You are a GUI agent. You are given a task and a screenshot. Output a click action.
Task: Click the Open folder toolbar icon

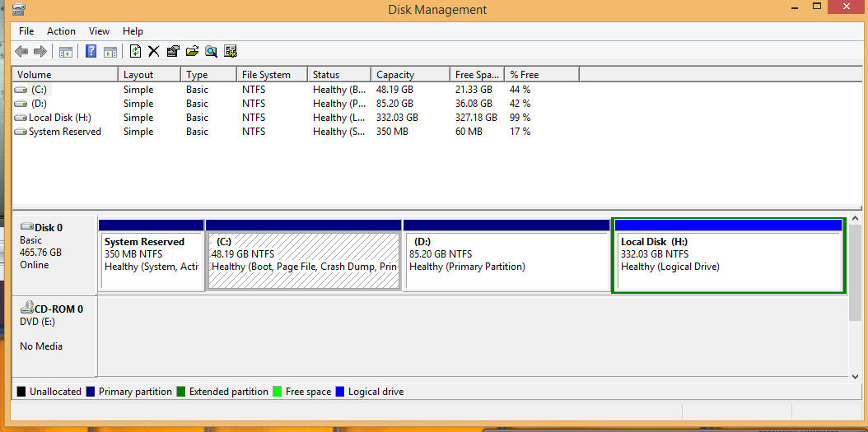192,52
